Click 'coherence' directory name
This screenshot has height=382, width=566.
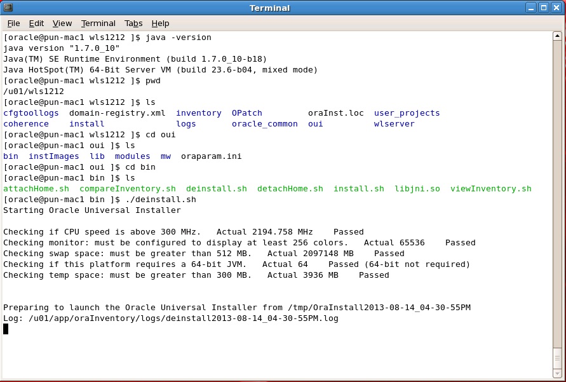(26, 124)
